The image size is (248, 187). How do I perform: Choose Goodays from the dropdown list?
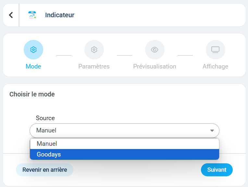(x=125, y=154)
